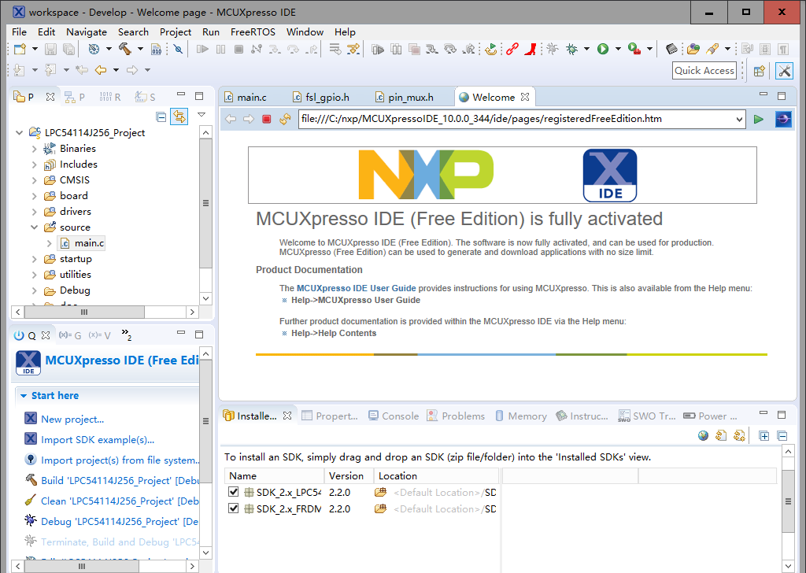Image resolution: width=806 pixels, height=573 pixels.
Task: Close the Welcome editor tab
Action: (x=525, y=97)
